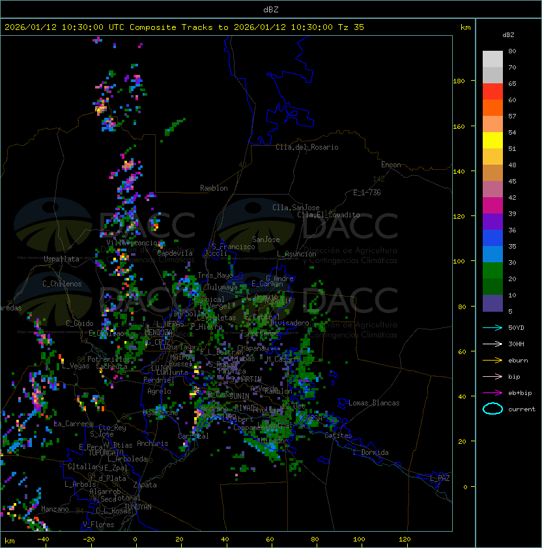The image size is (542, 548).
Task: Click the 'L_PAZ' place label
Action: pyautogui.click(x=440, y=478)
